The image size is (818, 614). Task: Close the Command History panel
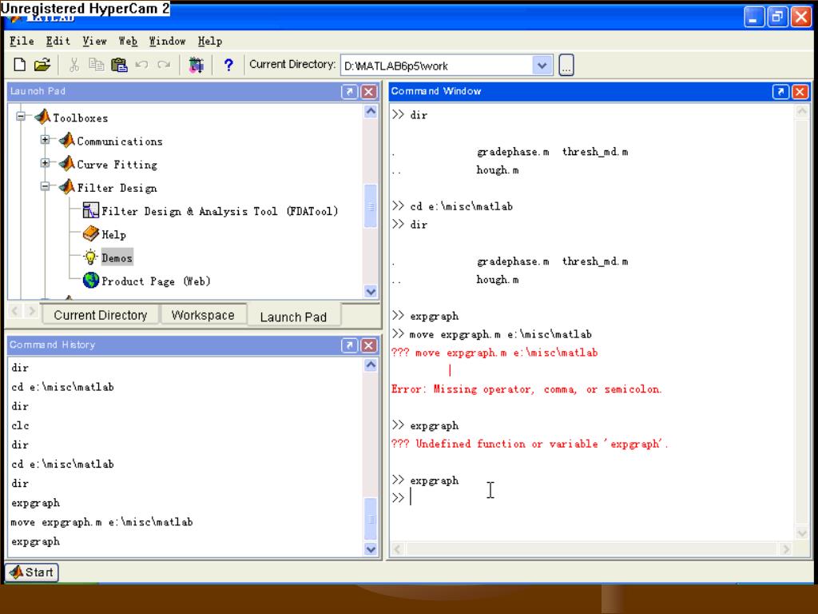coord(369,345)
